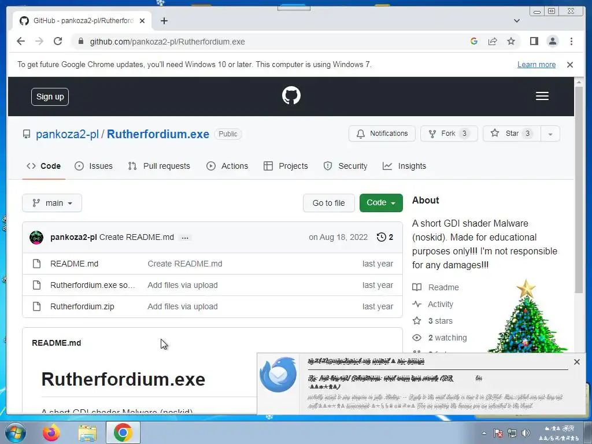
Task: Expand commit details ellipsis
Action: pyautogui.click(x=185, y=238)
